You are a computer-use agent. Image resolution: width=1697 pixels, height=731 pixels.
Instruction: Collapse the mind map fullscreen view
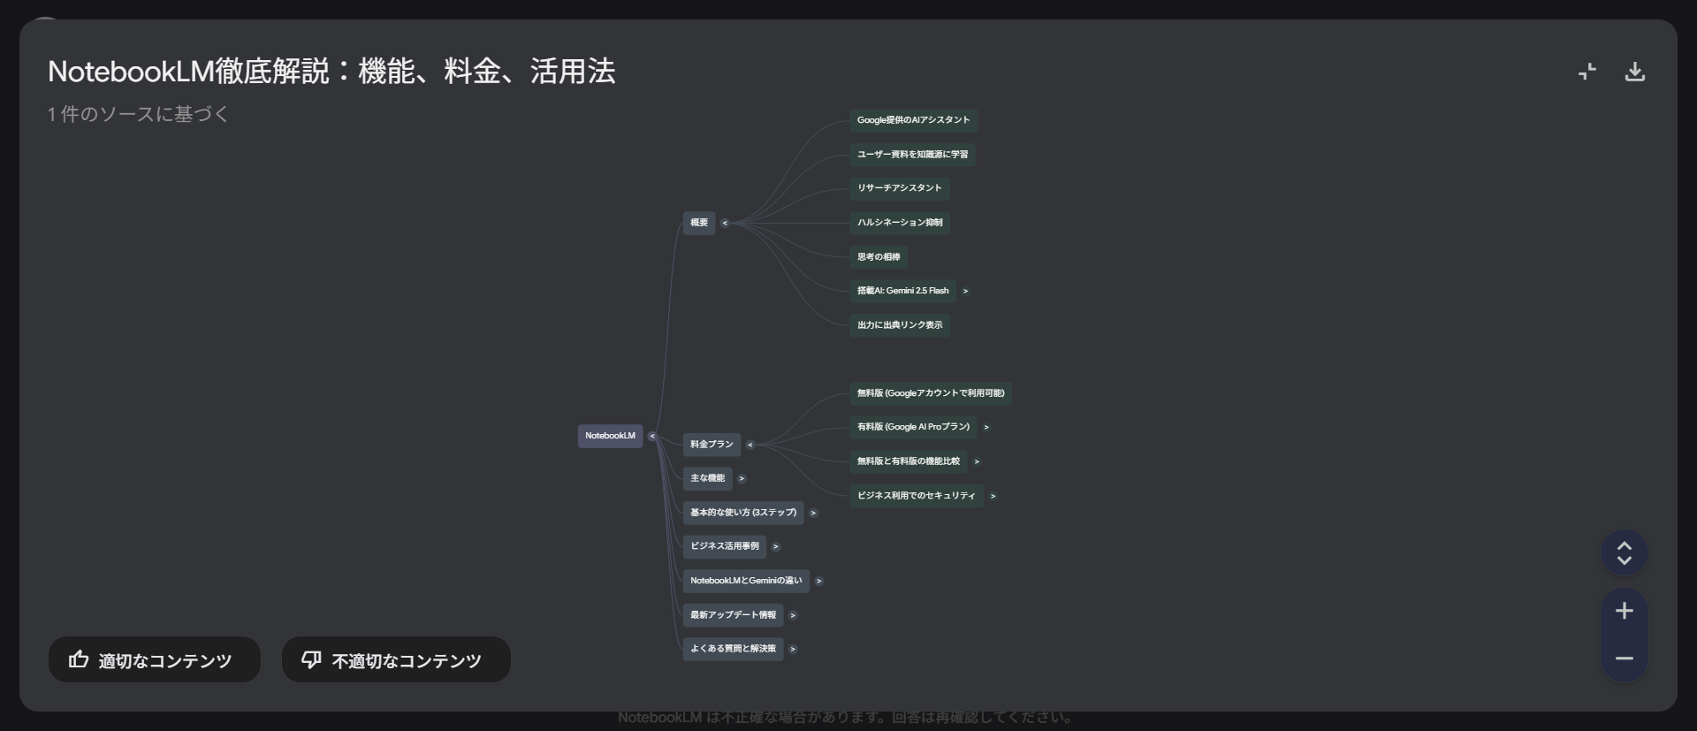pyautogui.click(x=1587, y=72)
